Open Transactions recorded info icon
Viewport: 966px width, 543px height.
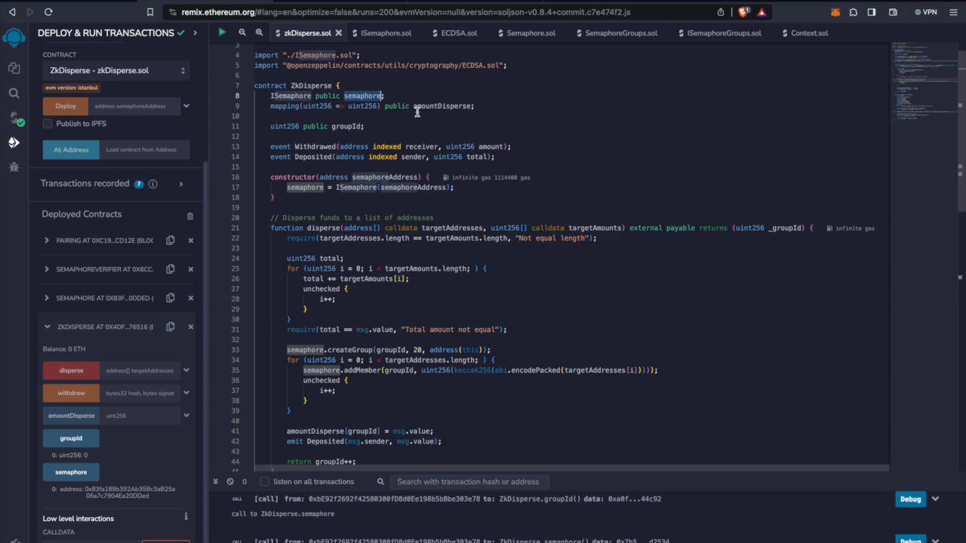(x=153, y=184)
